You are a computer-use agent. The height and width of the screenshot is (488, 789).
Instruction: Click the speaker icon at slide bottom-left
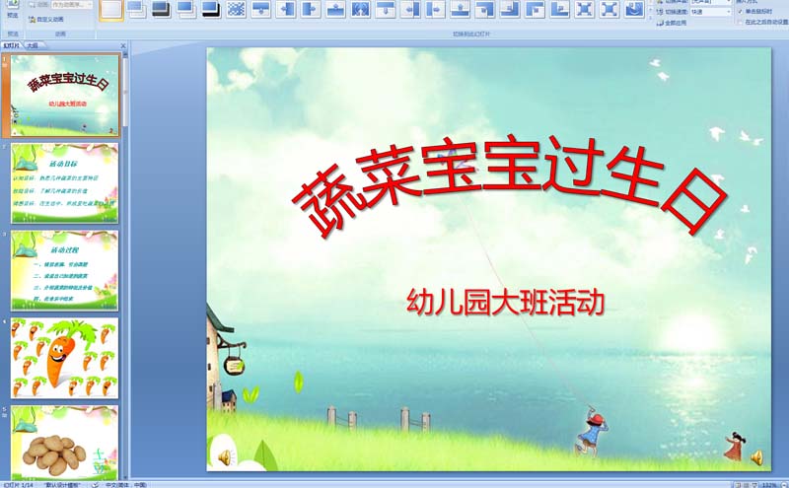point(224,457)
